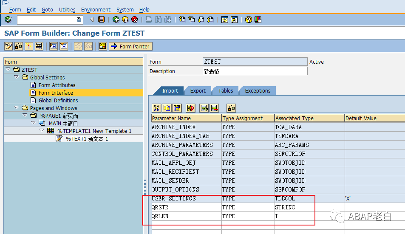The height and width of the screenshot is (234, 405).
Task: Click the Cut scissors icon above the table
Action: [156, 108]
